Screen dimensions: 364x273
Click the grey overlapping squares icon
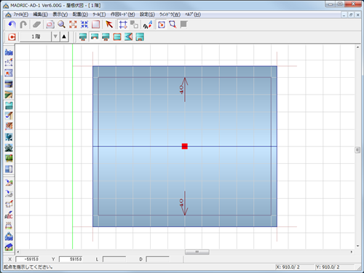134,25
